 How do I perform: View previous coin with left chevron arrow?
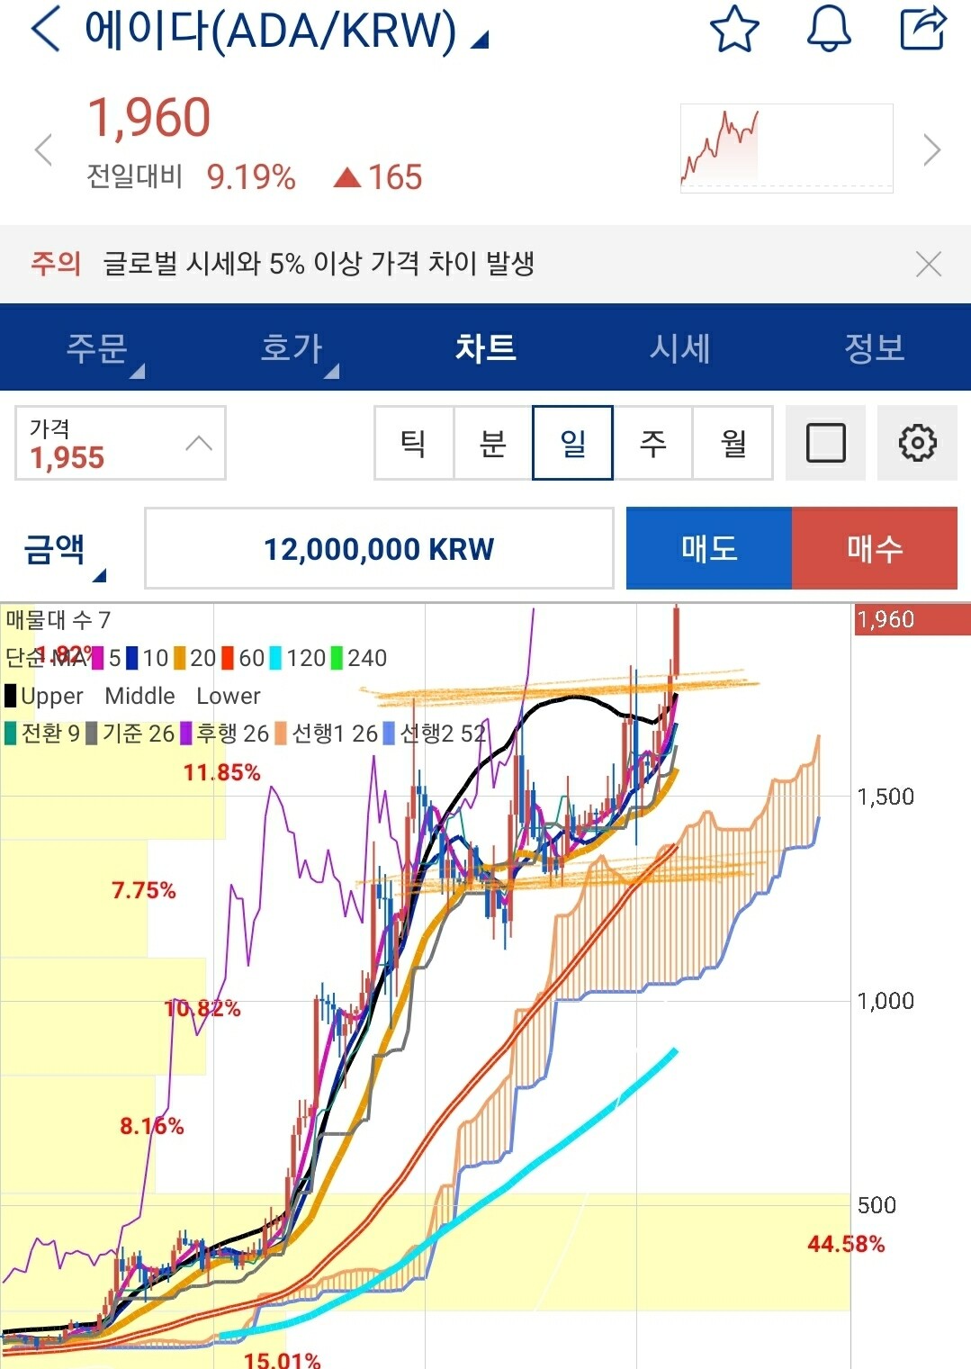(x=42, y=149)
